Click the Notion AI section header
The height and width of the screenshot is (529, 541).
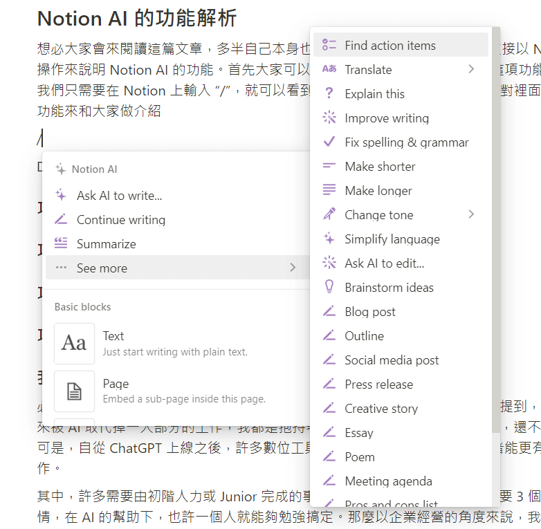pos(94,169)
